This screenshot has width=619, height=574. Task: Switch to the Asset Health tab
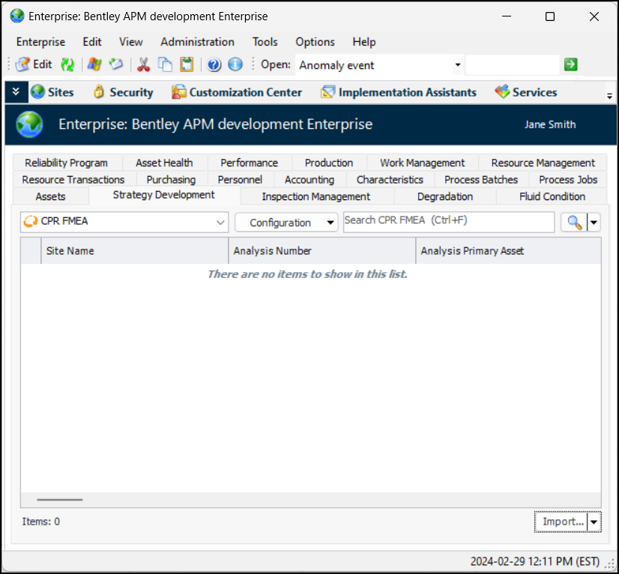pos(164,163)
